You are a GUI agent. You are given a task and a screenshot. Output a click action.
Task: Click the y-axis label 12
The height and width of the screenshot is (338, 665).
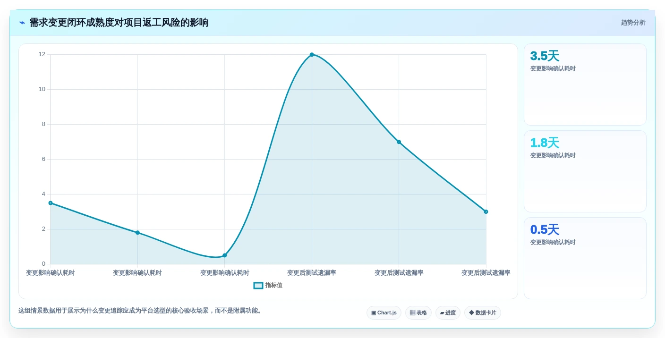click(x=42, y=54)
